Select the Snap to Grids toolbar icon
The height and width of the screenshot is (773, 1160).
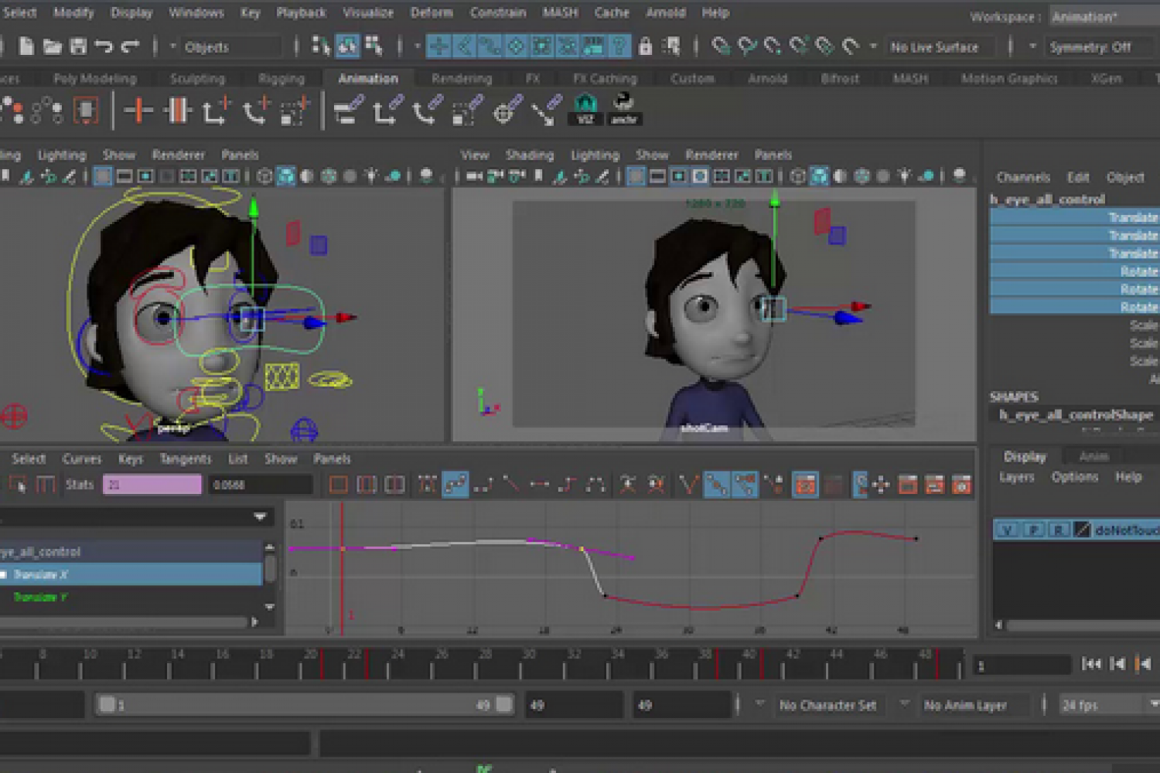point(720,47)
